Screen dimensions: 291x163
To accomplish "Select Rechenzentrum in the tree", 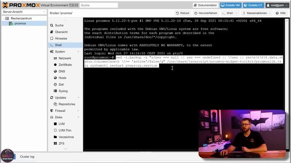I will 21,18.
